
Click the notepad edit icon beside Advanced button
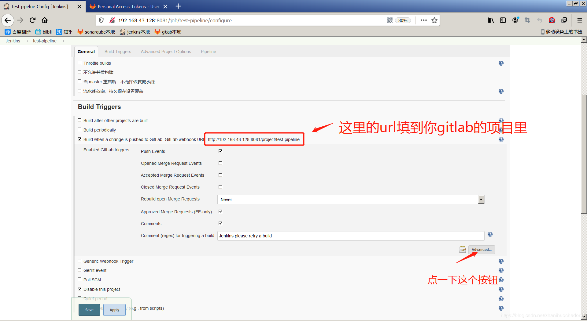tap(463, 249)
